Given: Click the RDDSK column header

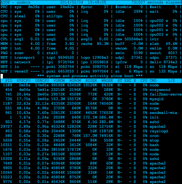Looking at the screenshot, I should point(91,80).
